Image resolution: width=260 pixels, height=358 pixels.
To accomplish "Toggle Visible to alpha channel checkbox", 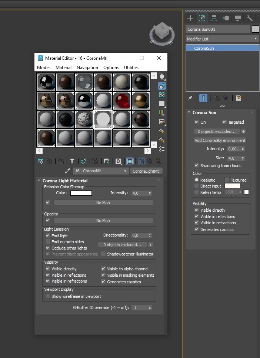I will coord(103,268).
